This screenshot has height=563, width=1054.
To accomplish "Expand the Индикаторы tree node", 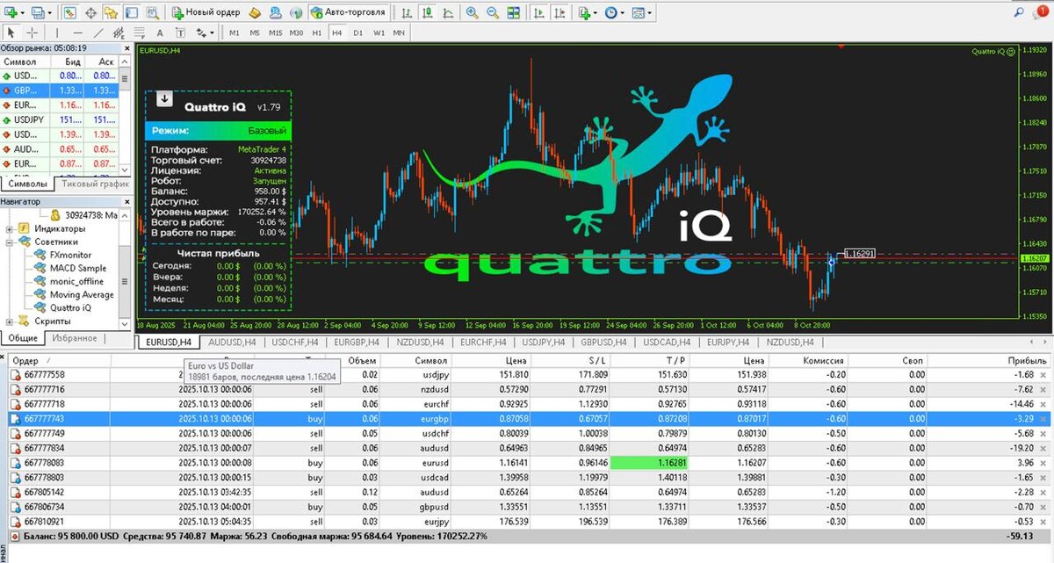I will coord(10,228).
